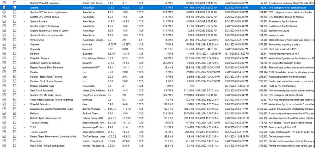Screen dimensions: 315x148
Task: Select Kcalbeloh System 4k Textures row
Action: (157, 63)
